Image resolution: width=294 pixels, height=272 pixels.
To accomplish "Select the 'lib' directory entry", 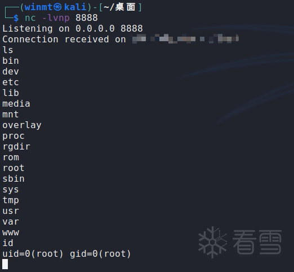I will [11, 93].
